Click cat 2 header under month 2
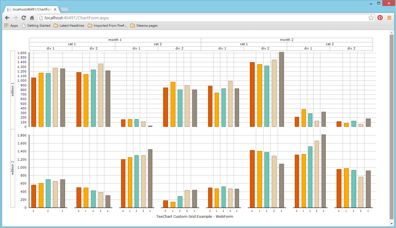This screenshot has height=228, width=396. tap(330, 44)
